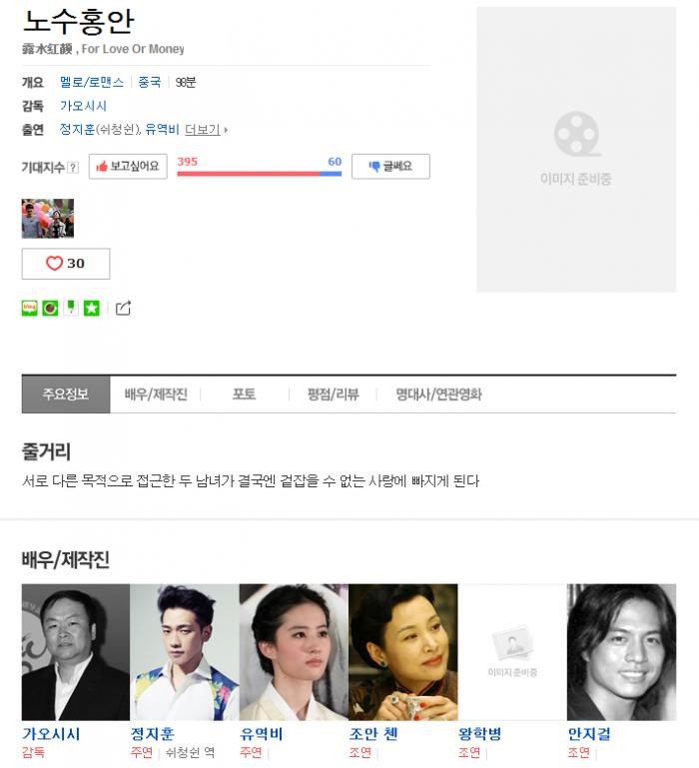Open the external share arrow icon
The width and height of the screenshot is (699, 768).
(x=123, y=308)
